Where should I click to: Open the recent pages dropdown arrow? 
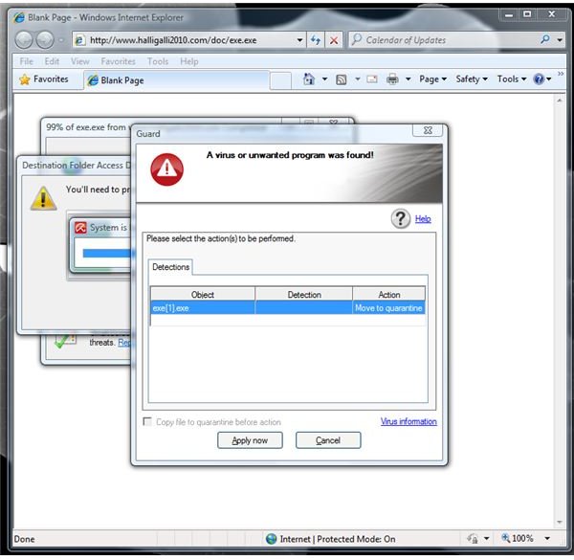click(x=61, y=40)
